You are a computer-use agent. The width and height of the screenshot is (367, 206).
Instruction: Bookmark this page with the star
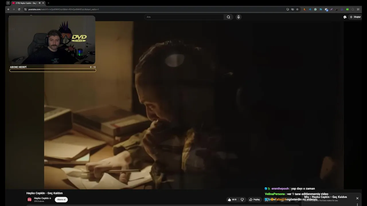tap(297, 9)
